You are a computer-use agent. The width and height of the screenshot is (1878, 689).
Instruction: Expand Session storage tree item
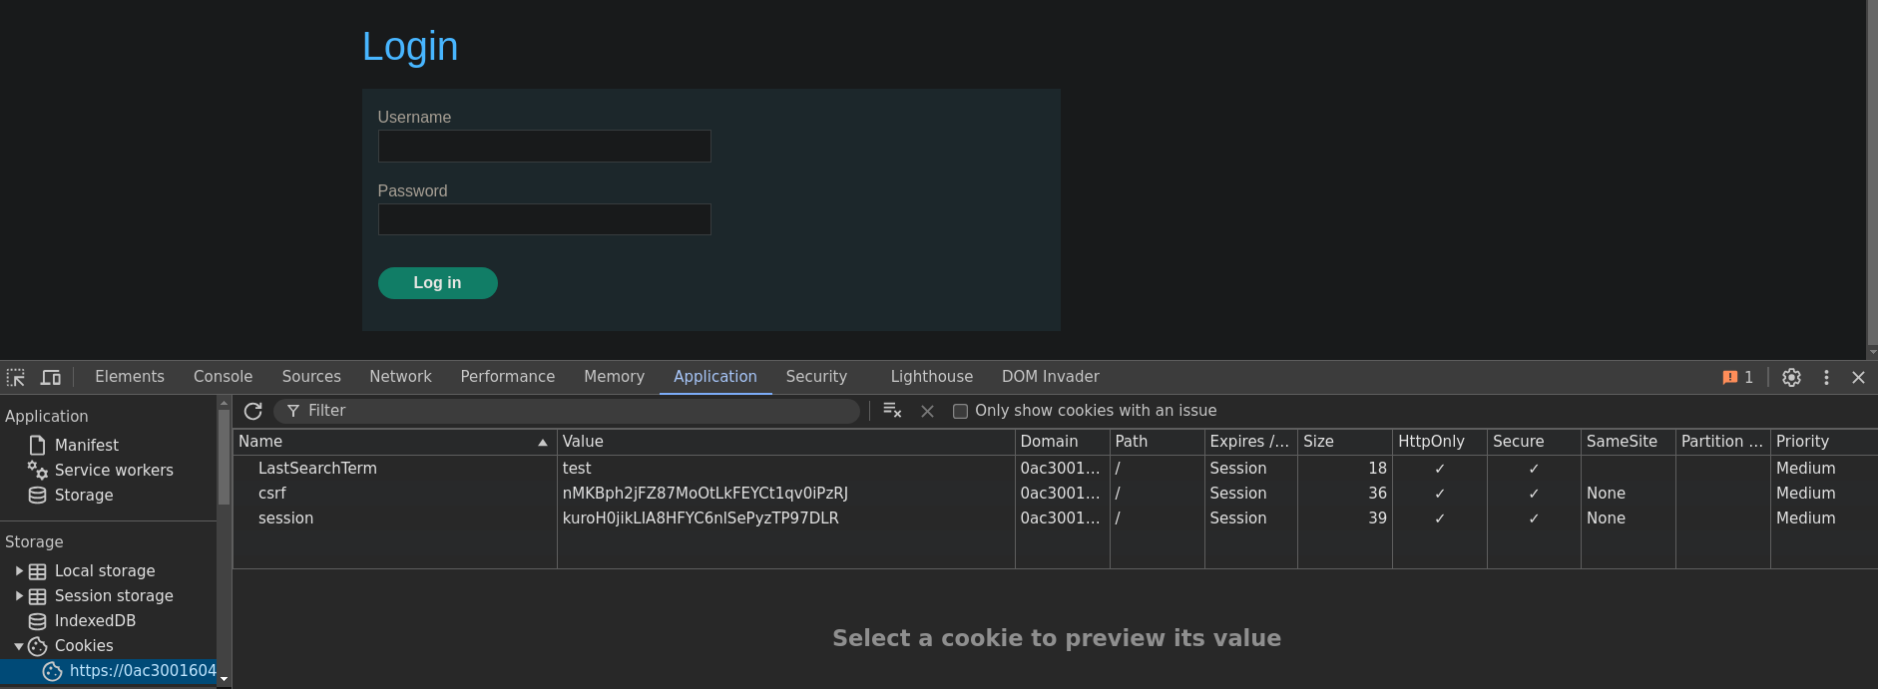click(19, 596)
